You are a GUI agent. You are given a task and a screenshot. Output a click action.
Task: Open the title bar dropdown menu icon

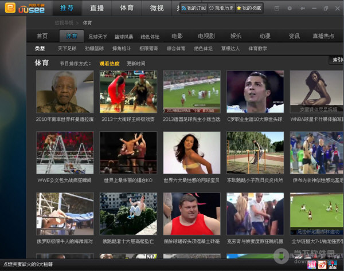click(277, 9)
